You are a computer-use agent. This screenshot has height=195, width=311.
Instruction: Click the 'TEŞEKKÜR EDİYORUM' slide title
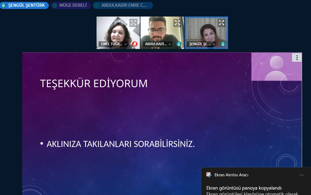coord(94,84)
